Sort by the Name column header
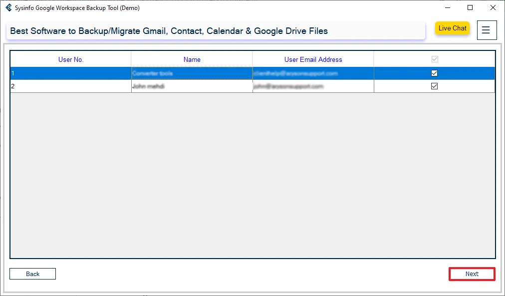Viewport: 505px width, 296px height. (192, 59)
